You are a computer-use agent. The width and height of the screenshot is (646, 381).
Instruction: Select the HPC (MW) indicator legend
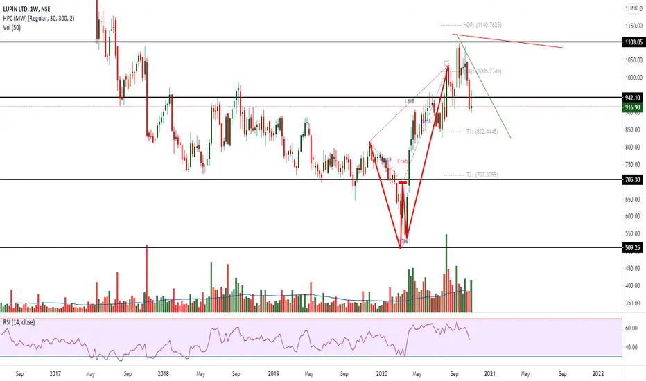[x=39, y=19]
